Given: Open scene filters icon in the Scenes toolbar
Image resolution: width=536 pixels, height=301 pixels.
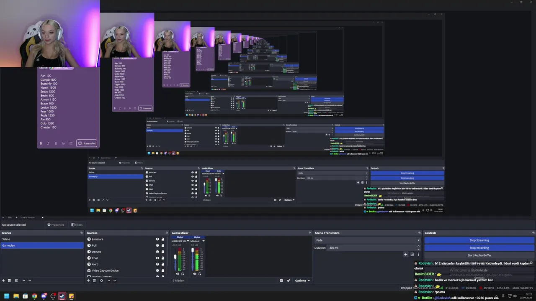Looking at the screenshot, I should click(x=16, y=281).
